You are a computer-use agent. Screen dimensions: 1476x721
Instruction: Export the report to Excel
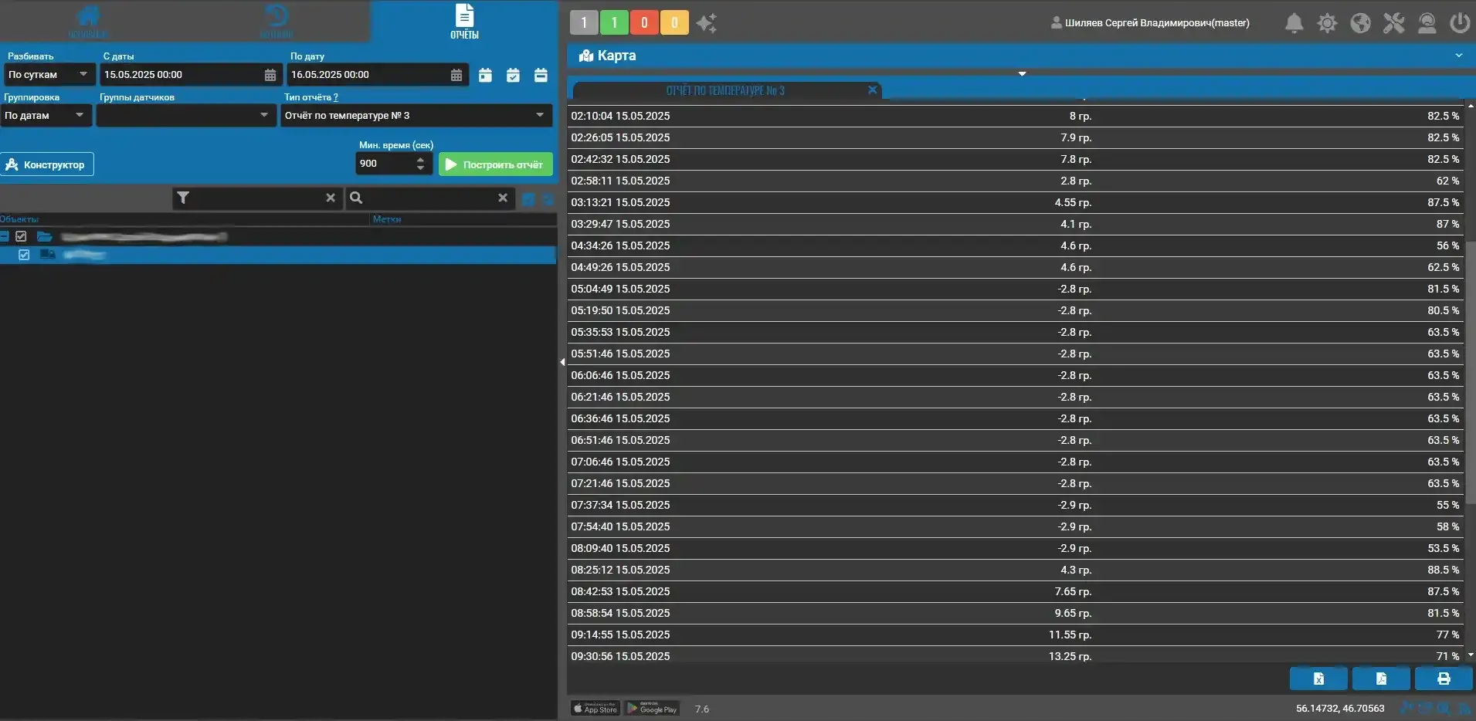[x=1318, y=679]
